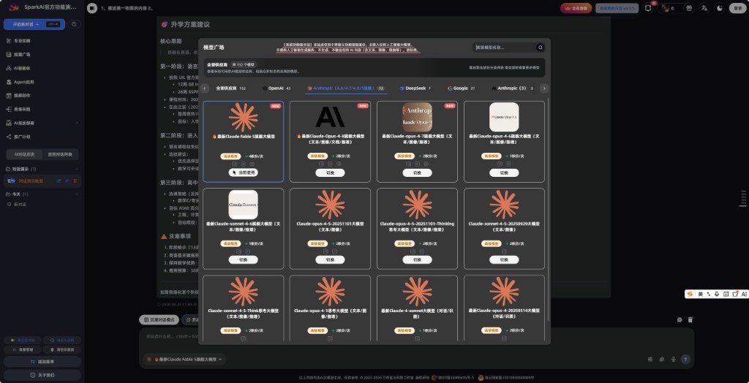Open 专业绘画 sidebar item
The width and height of the screenshot is (749, 383).
coord(42,41)
